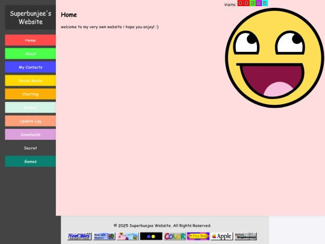View the Gallery page

(30, 107)
